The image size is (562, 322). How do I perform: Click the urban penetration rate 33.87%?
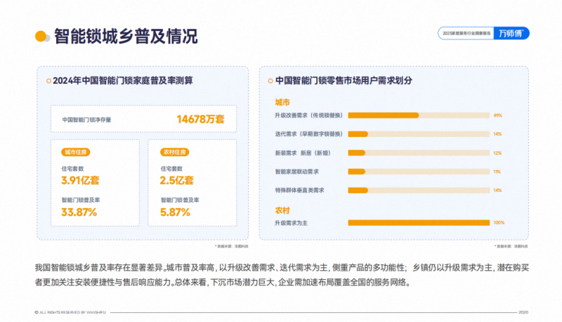[x=79, y=212]
